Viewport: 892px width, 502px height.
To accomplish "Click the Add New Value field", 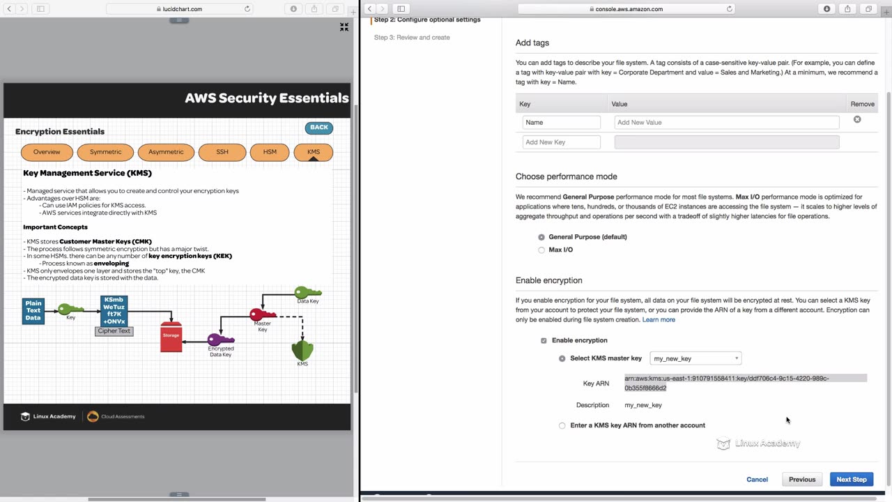I will click(x=727, y=123).
